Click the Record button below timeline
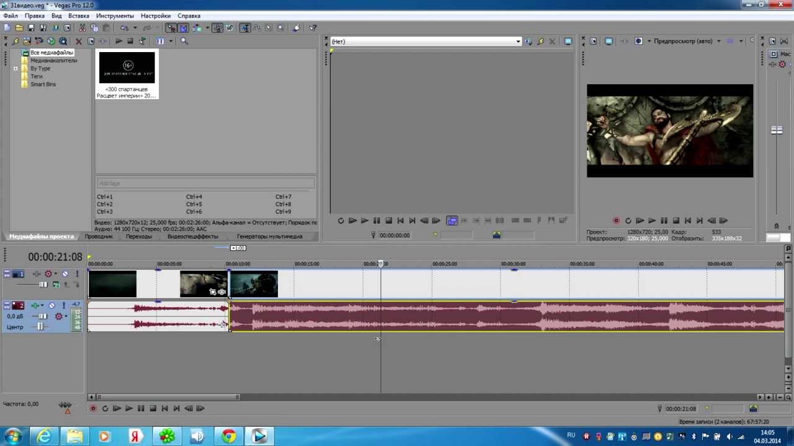794x446 pixels. click(93, 408)
